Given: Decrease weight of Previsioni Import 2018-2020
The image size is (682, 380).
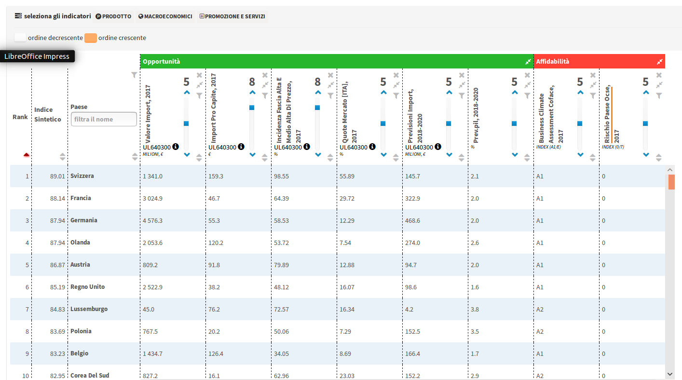Looking at the screenshot, I should pos(449,155).
